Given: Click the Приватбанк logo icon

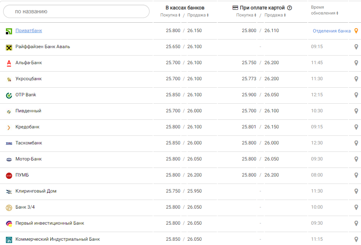Looking at the screenshot, I should pyautogui.click(x=9, y=31).
